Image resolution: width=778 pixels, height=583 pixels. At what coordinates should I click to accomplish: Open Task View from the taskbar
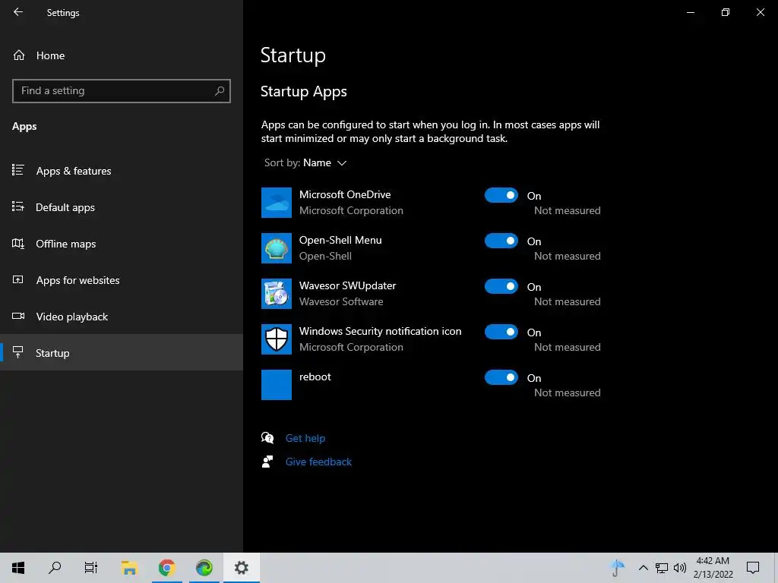(91, 568)
